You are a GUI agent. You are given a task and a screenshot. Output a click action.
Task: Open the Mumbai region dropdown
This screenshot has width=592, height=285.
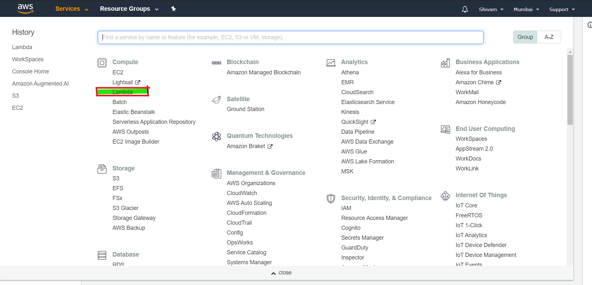(526, 9)
